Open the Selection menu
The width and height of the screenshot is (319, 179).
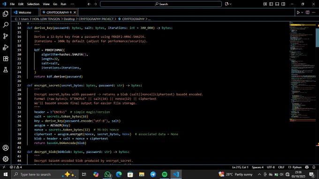33,4
